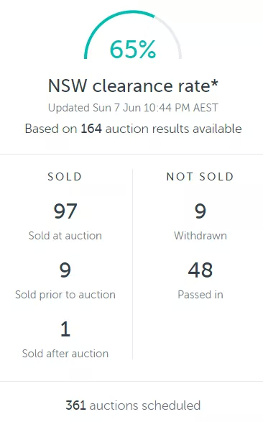This screenshot has height=422, width=263.
Task: Click the 9 withdrawn count
Action: pos(200,211)
